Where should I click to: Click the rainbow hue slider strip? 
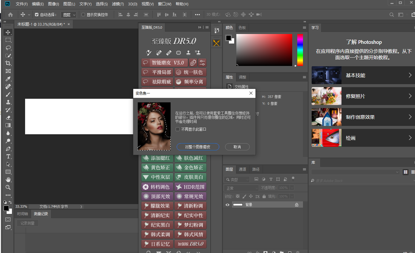300,50
